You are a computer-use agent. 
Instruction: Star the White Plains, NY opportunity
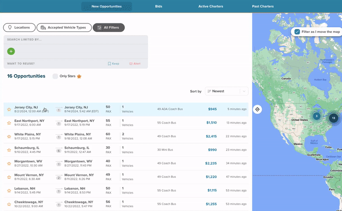[9, 136]
